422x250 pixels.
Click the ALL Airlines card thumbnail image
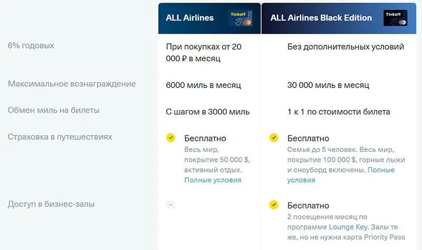tap(241, 18)
